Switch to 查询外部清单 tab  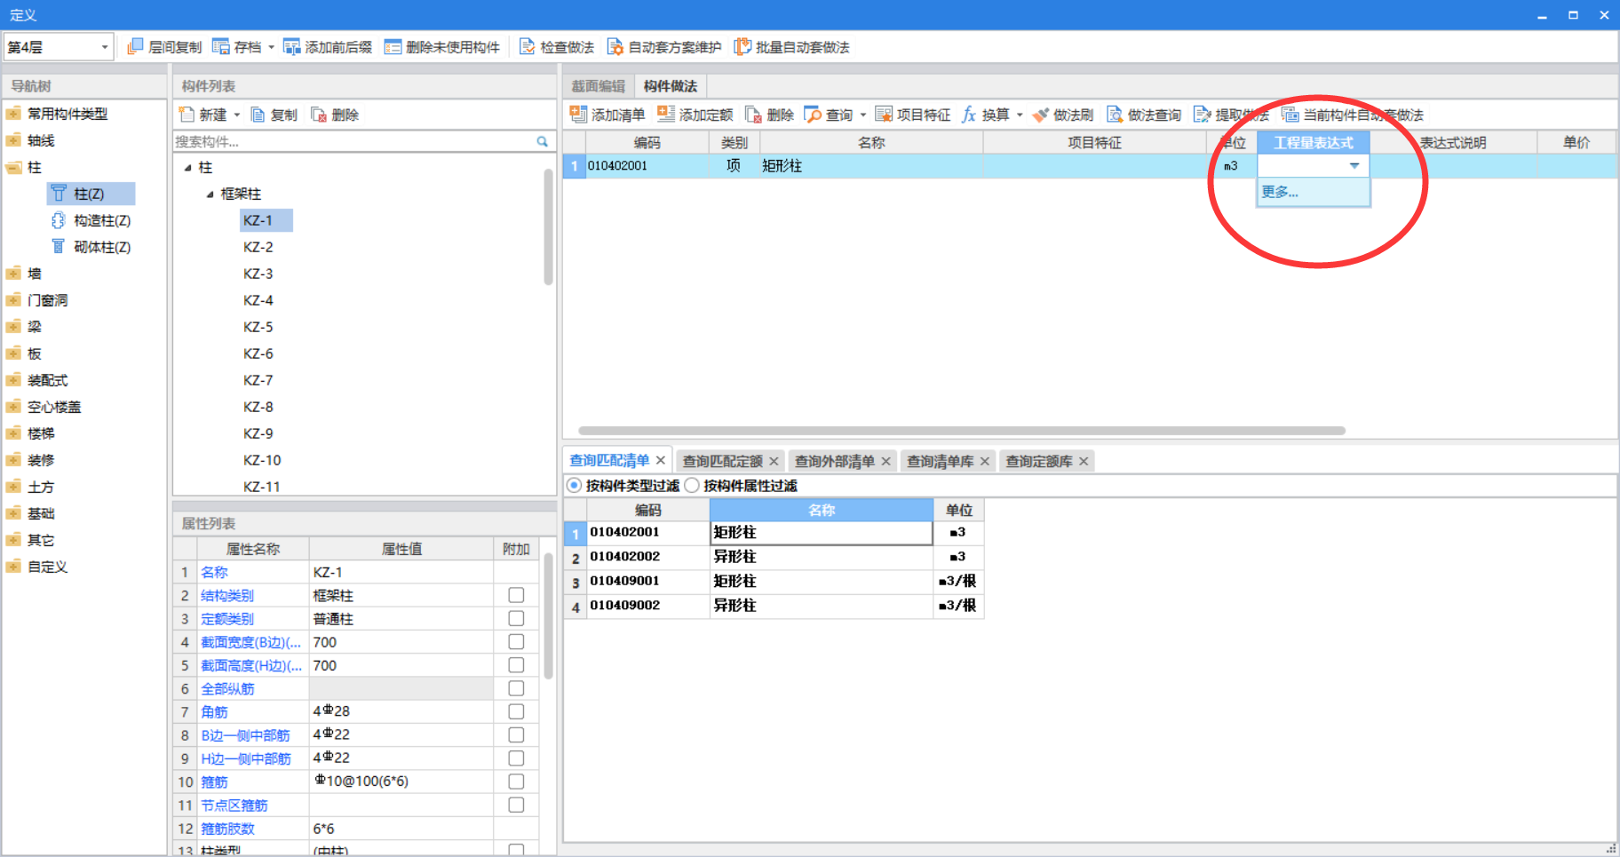click(835, 461)
